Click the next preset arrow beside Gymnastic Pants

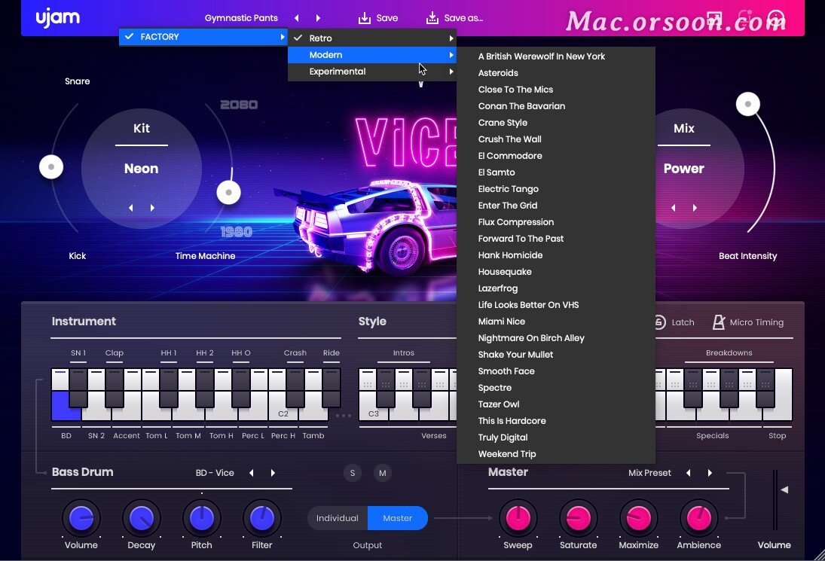point(318,18)
